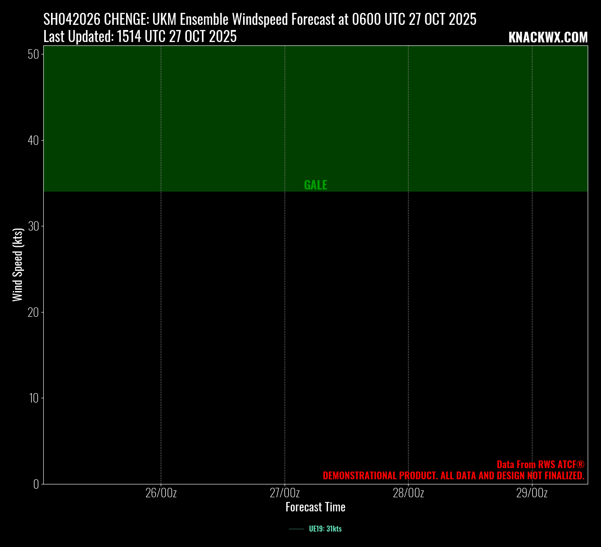Click the 10 value on wind speed axis
The image size is (601, 547).
click(x=33, y=398)
